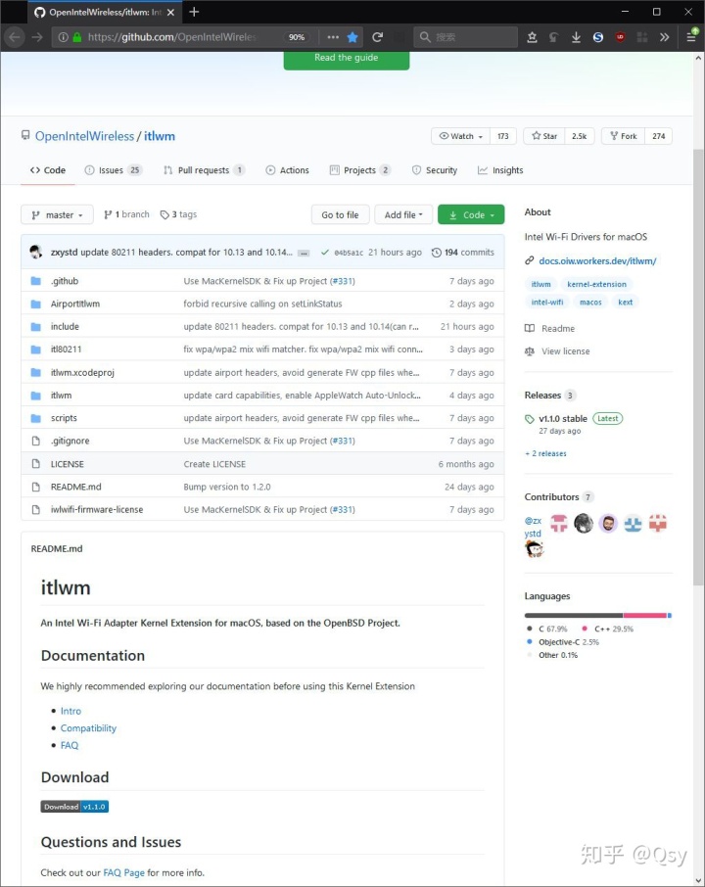The image size is (705, 887).
Task: Click the green lock site security icon
Action: click(x=77, y=37)
